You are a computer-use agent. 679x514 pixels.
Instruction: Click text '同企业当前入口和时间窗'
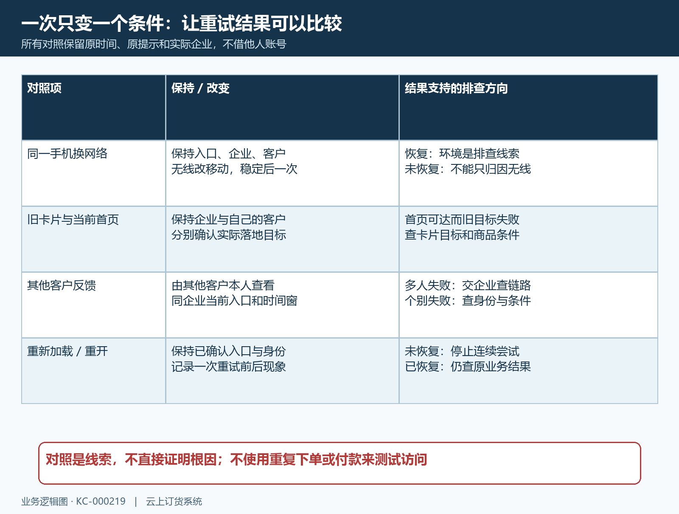(x=234, y=301)
